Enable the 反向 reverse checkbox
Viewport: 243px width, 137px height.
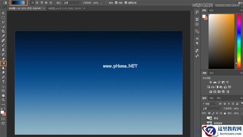pyautogui.click(x=106, y=3)
